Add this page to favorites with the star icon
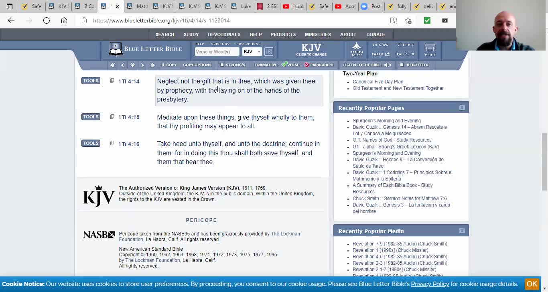 click(408, 20)
